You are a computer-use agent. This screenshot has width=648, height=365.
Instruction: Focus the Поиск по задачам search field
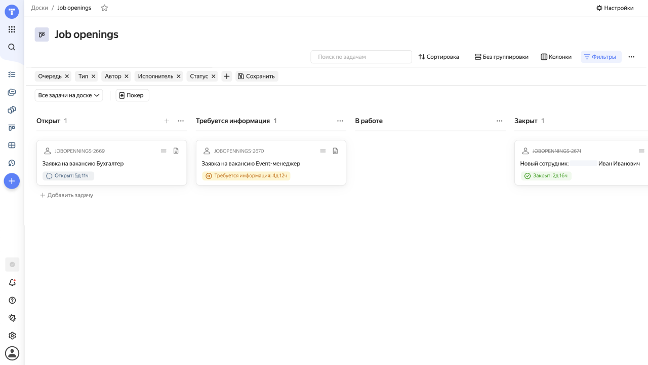click(361, 57)
